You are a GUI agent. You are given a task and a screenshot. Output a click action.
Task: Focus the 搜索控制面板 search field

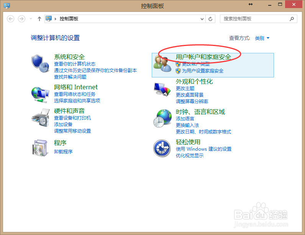pyautogui.click(x=258, y=19)
